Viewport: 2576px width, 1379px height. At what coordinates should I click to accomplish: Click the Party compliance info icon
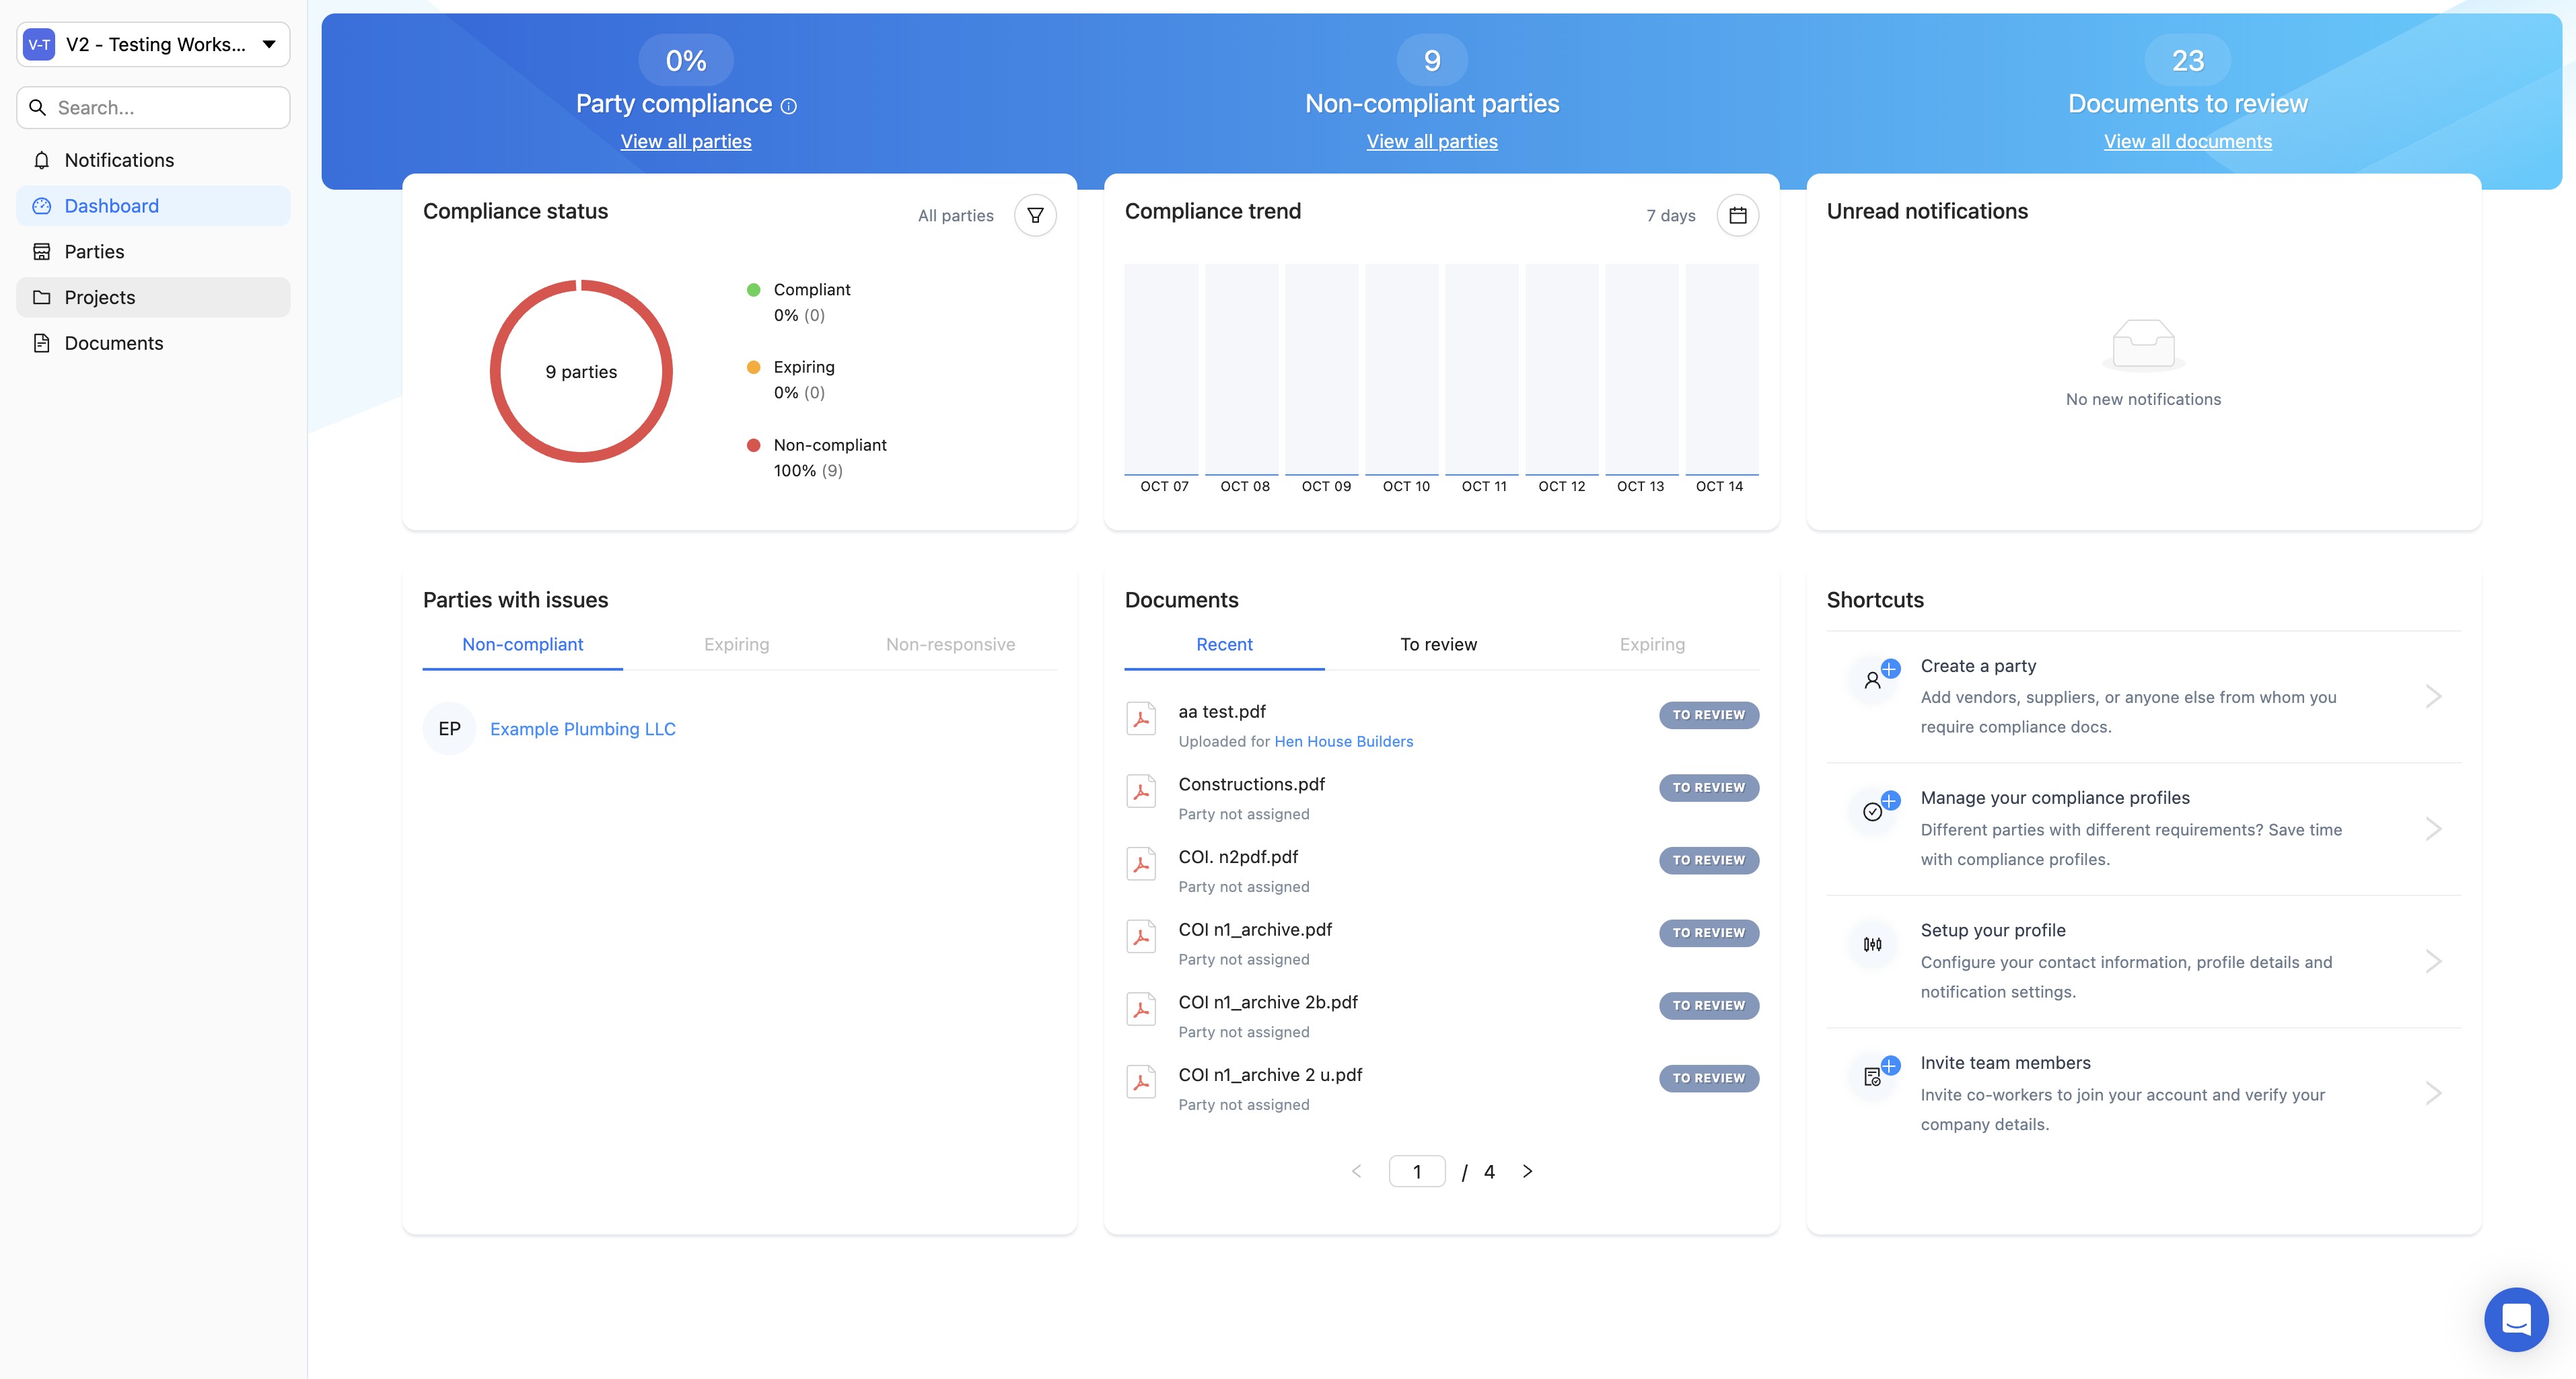pos(788,106)
